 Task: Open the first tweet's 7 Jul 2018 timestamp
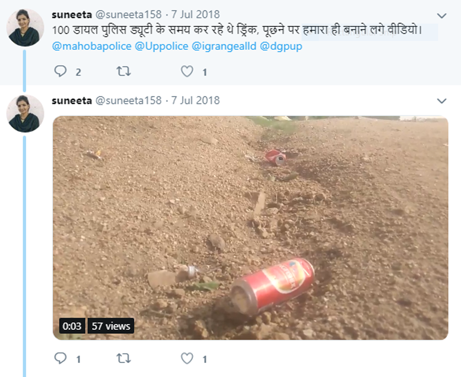[x=195, y=14]
